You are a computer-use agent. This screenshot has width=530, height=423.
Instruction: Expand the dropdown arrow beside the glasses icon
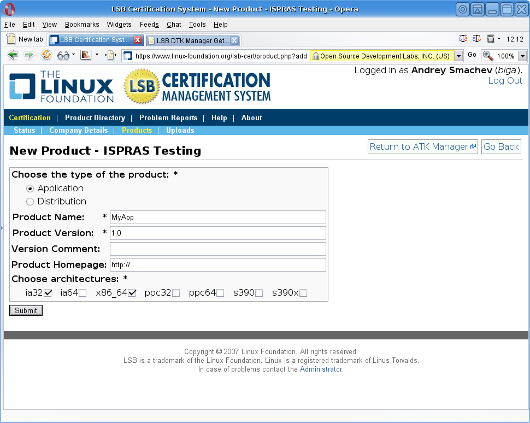[73, 55]
